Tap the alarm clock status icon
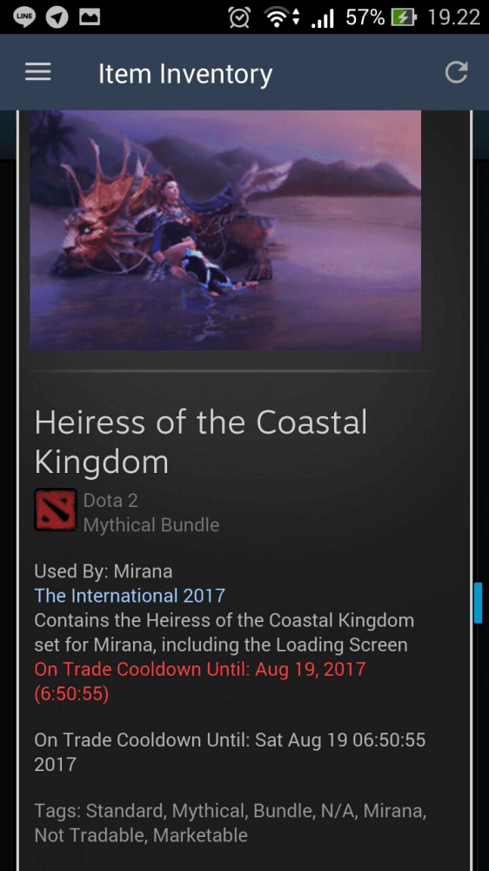Viewport: 489px width, 871px height. [239, 17]
